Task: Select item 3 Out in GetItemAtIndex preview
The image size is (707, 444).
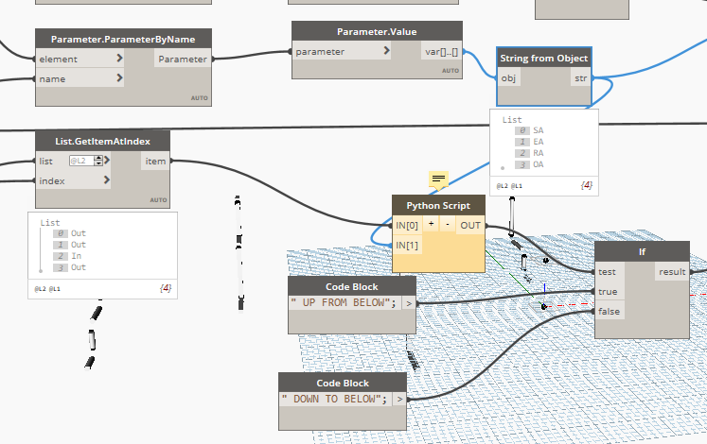Action: (x=69, y=267)
